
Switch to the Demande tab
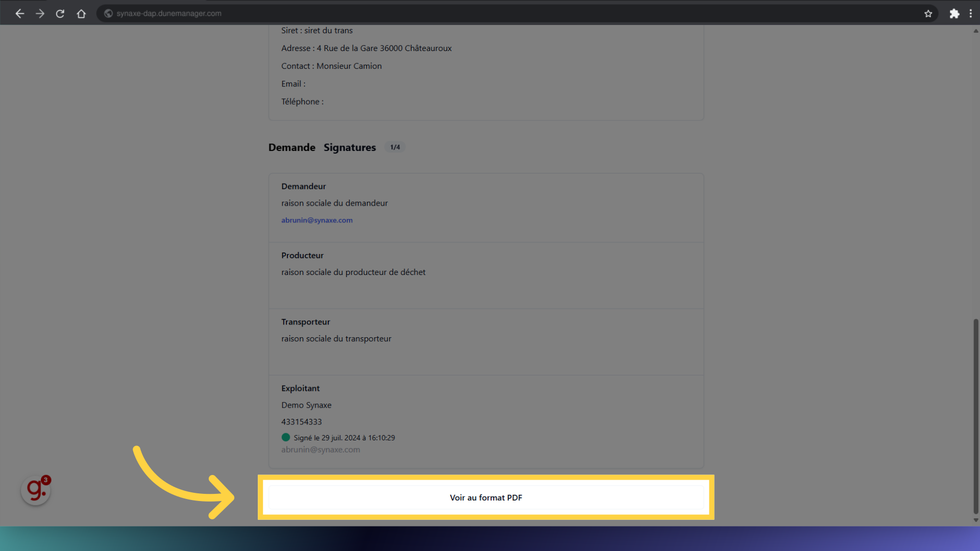(291, 147)
